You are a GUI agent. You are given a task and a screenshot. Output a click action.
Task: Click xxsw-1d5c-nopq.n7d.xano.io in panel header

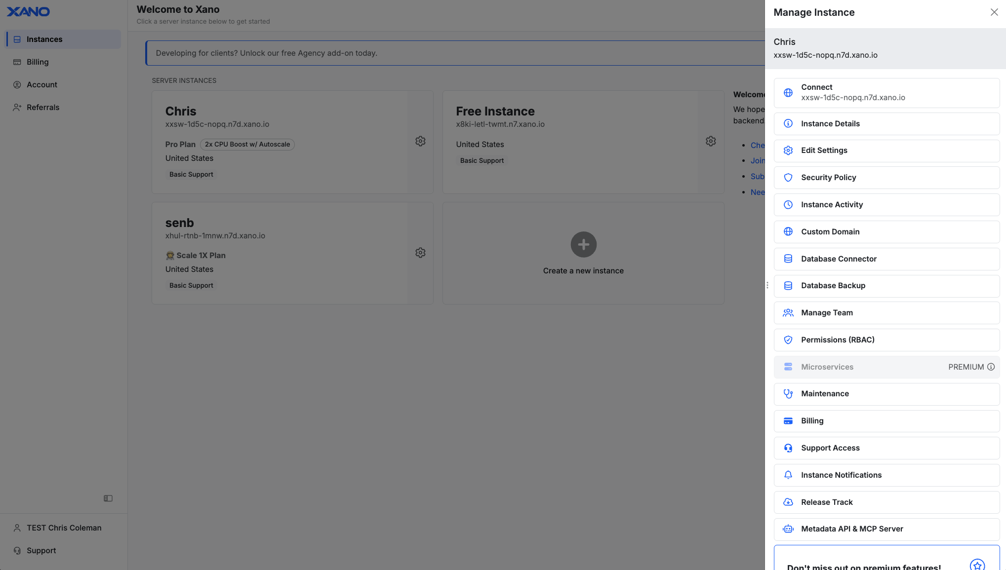(x=825, y=55)
